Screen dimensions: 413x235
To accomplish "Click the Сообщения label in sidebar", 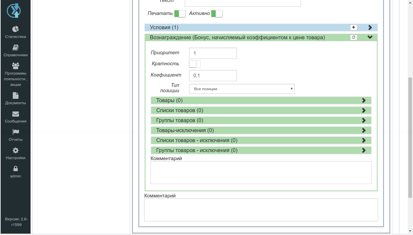I will point(16,121).
